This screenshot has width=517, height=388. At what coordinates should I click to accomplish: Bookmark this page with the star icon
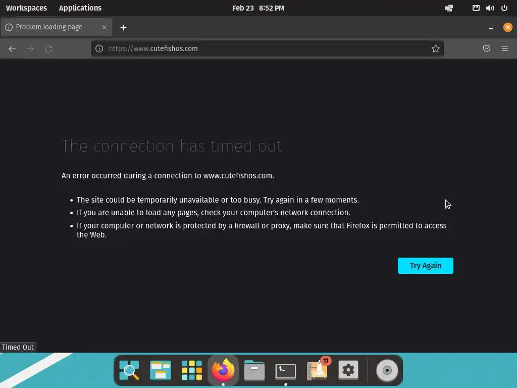pos(436,48)
